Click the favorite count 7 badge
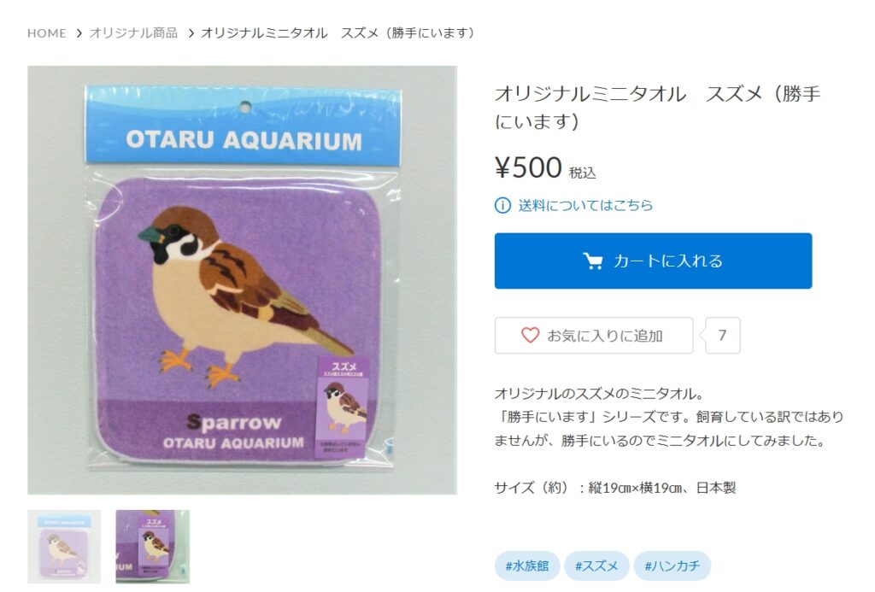Screen dimensions: 875x592 722,336
